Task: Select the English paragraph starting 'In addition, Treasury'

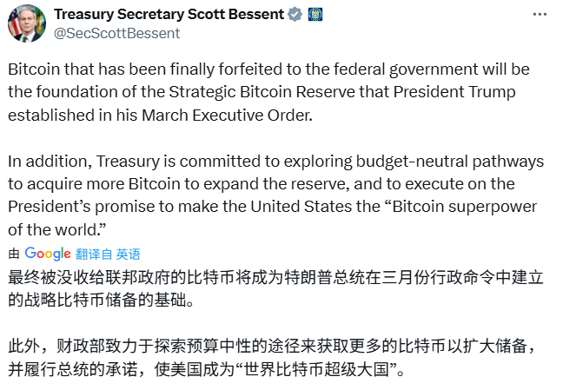Action: (x=275, y=195)
